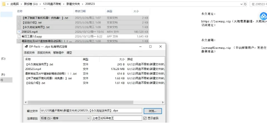This screenshot has width=267, height=123.
Task: Click into the 输出文件 output path field
Action: tap(91, 111)
